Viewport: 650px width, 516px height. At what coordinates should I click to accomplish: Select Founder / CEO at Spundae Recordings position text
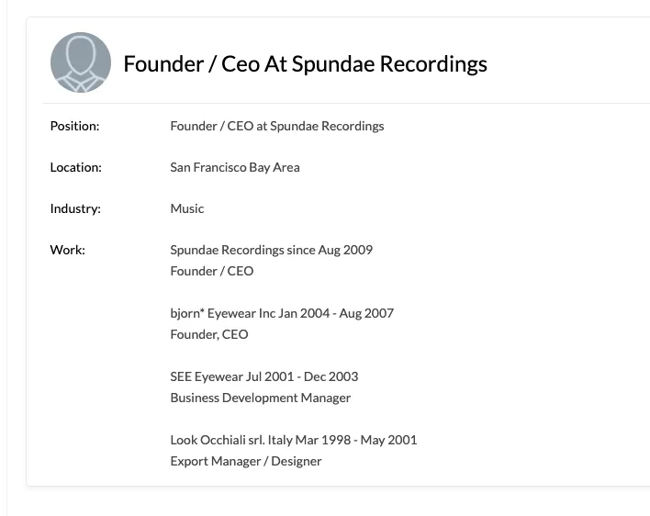point(277,126)
